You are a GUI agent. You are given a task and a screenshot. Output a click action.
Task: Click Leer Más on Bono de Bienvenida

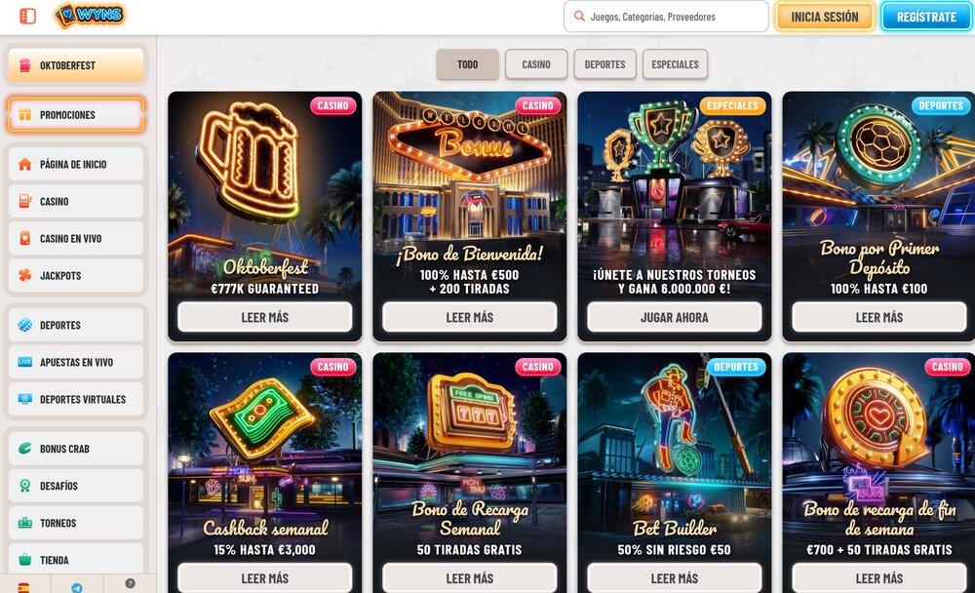(470, 317)
